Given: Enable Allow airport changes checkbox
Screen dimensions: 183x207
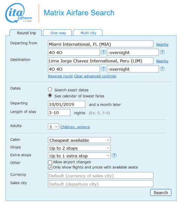Looking at the screenshot, I should click(x=50, y=162).
